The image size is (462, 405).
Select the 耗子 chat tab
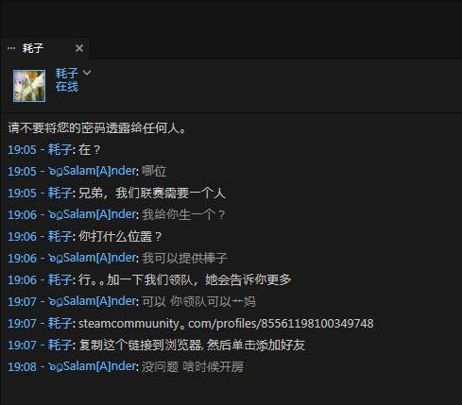tap(45, 48)
